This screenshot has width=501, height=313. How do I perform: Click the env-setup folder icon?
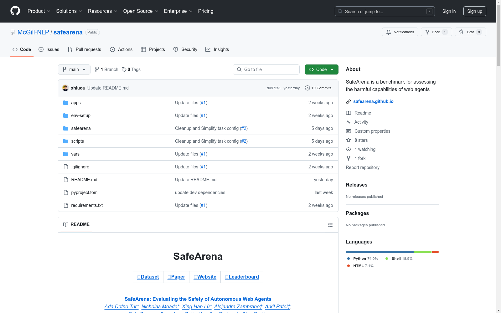(x=66, y=115)
